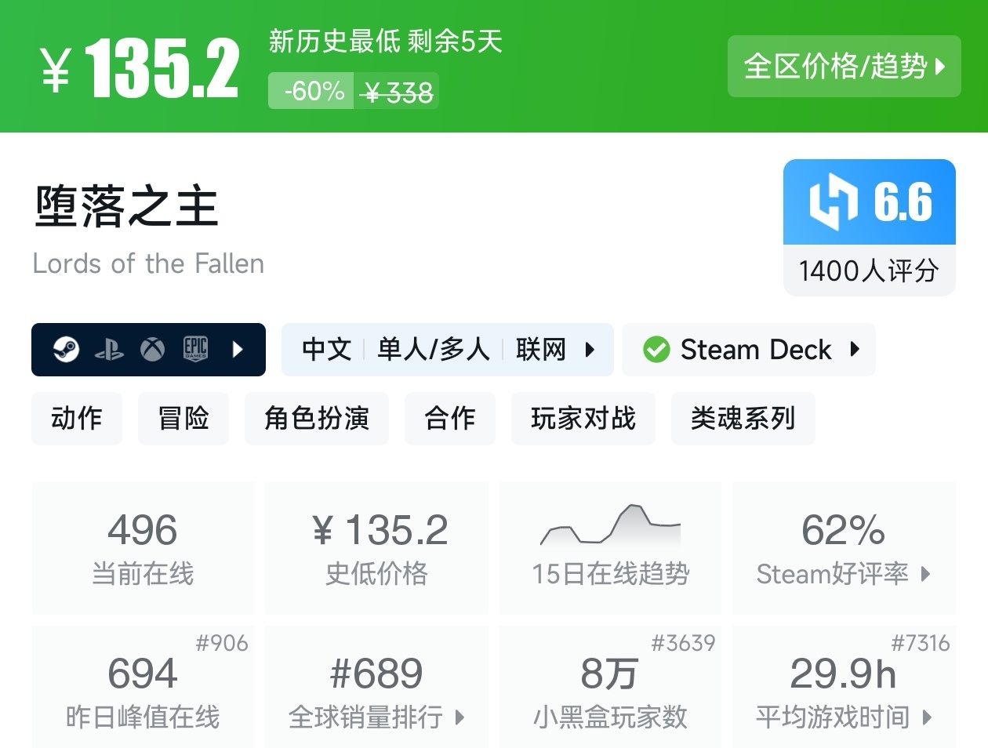
Task: Click the 29.9h playtime value
Action: coord(843,674)
